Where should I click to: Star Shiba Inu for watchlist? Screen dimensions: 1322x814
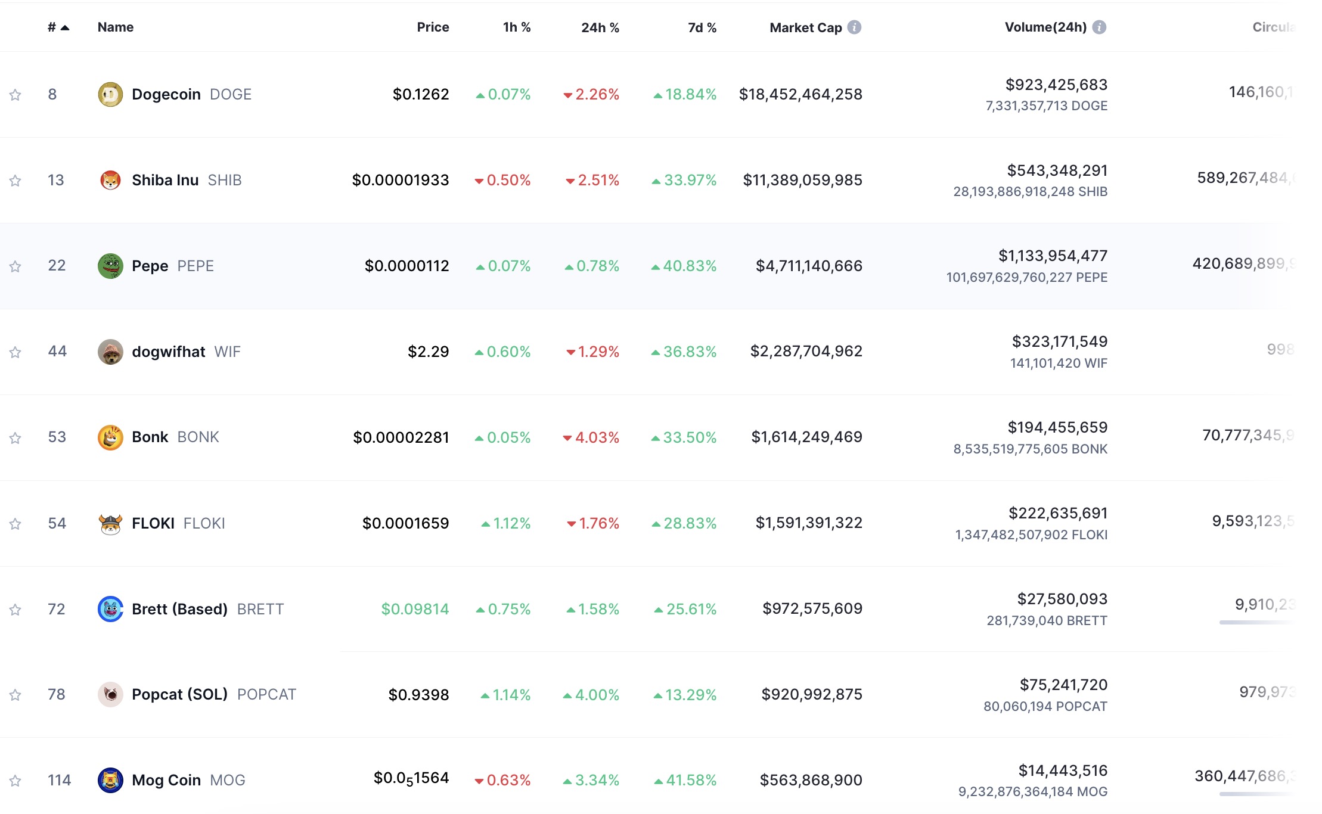click(15, 181)
